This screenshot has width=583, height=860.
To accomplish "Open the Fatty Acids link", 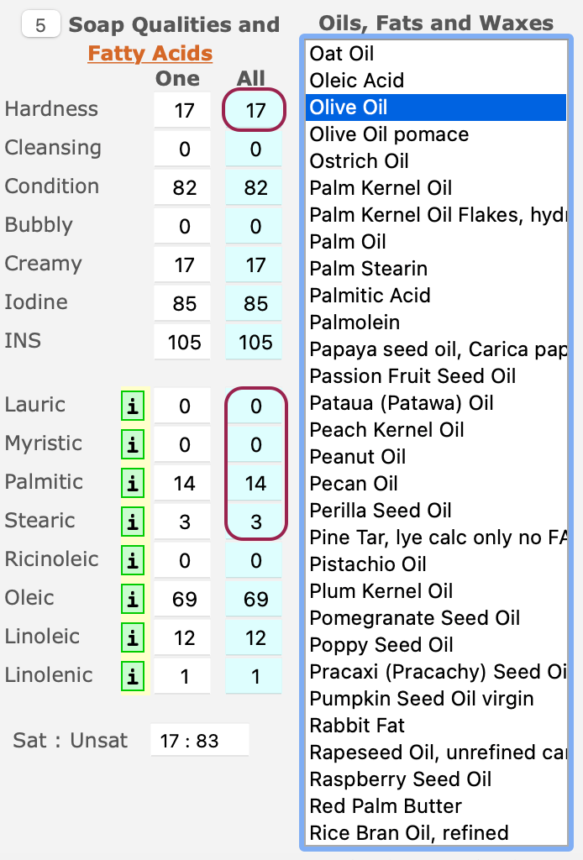I will coord(150,54).
